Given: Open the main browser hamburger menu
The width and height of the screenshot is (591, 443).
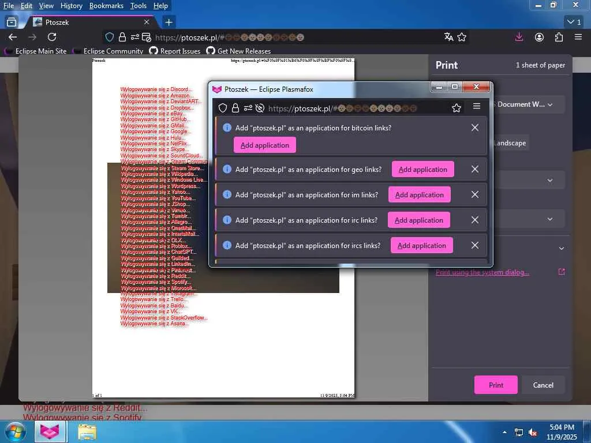Looking at the screenshot, I should (x=578, y=37).
